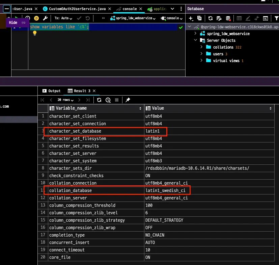Open the query console QL icon

point(266,18)
